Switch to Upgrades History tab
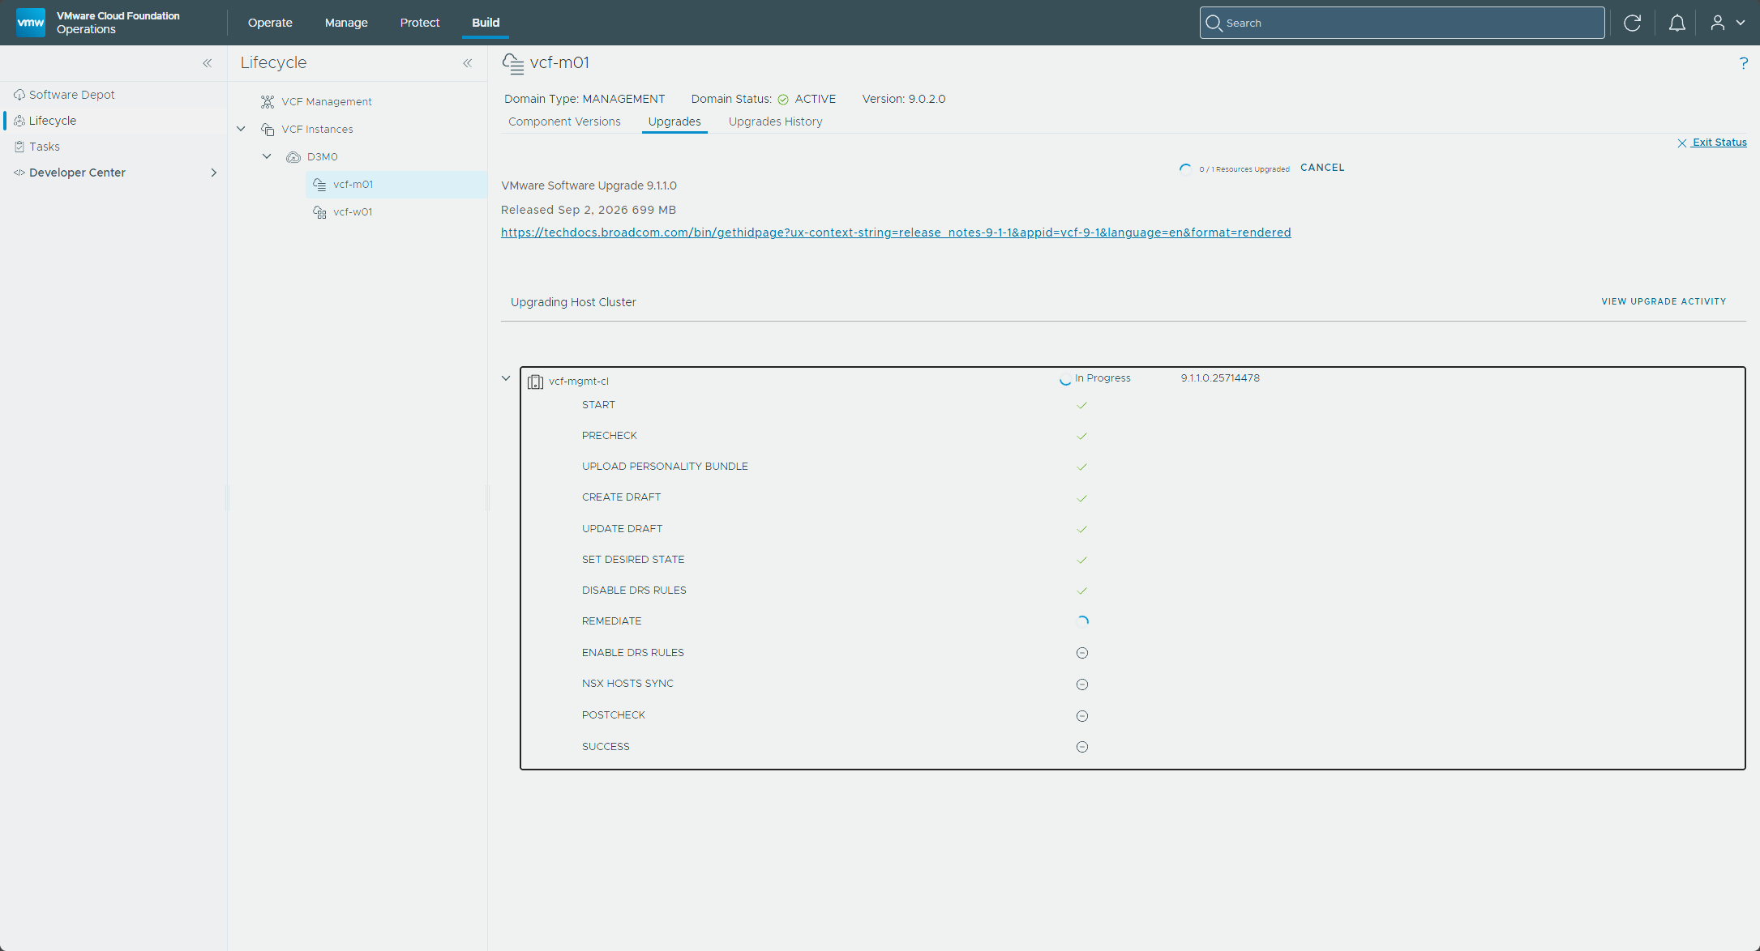This screenshot has width=1760, height=951. [775, 122]
